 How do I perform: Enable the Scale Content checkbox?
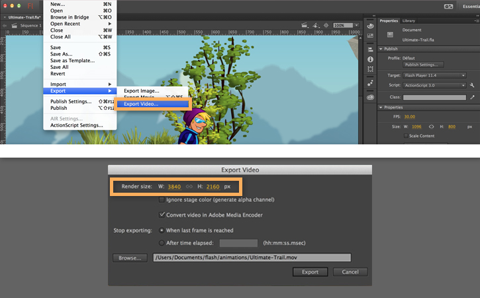point(406,136)
